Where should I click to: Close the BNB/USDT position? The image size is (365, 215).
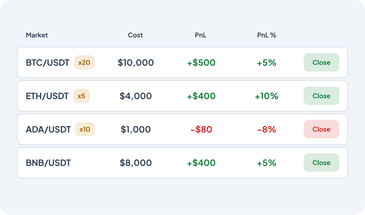[321, 162]
